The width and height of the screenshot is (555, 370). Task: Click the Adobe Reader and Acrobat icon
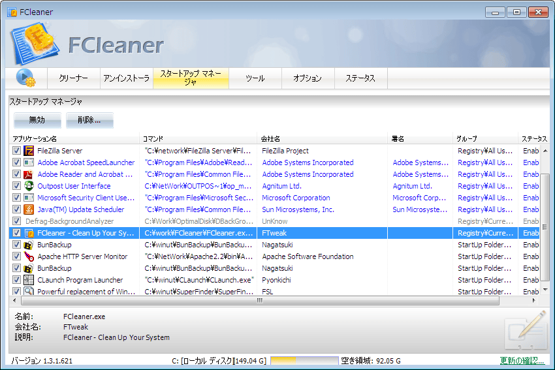[x=29, y=174]
